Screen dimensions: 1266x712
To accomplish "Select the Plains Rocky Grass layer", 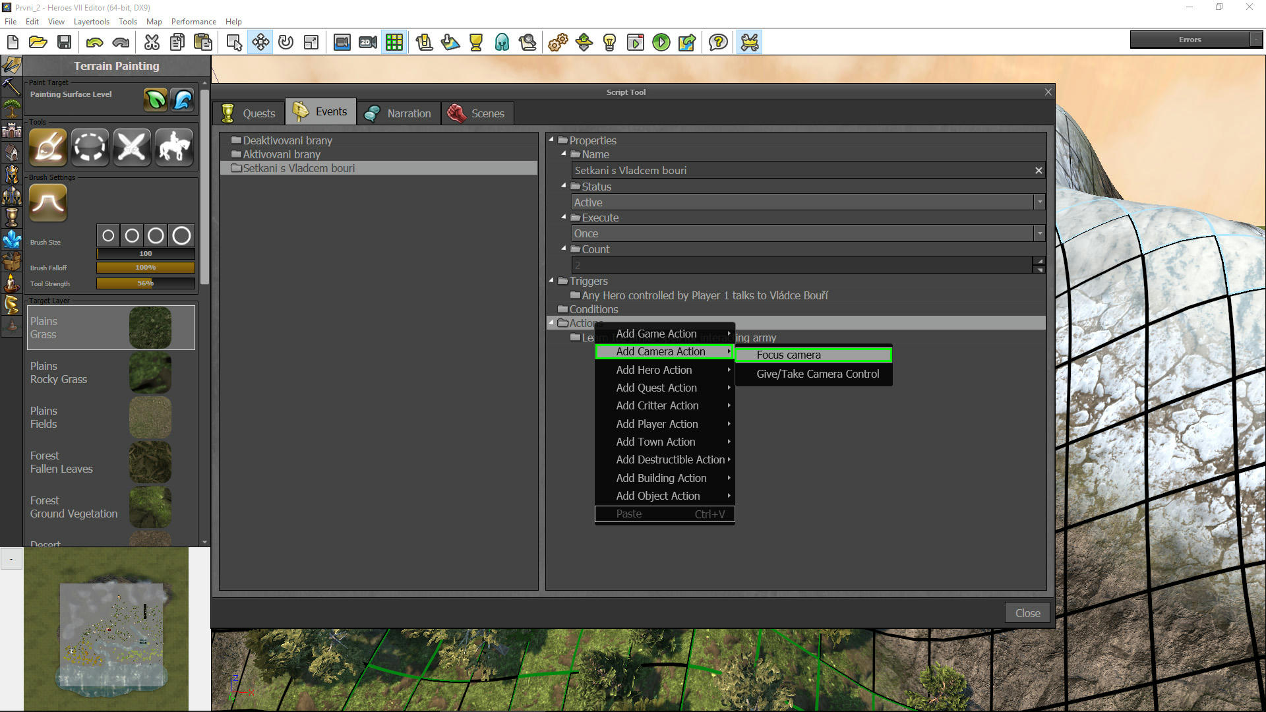I will click(111, 372).
